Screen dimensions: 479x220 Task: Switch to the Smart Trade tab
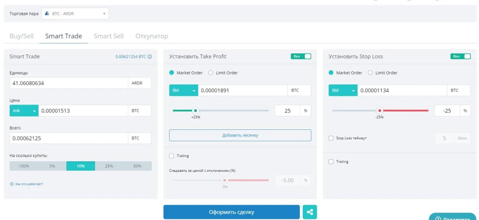tap(64, 36)
